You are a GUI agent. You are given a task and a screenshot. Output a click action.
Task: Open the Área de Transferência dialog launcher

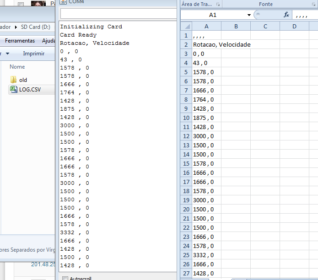tap(218, 4)
